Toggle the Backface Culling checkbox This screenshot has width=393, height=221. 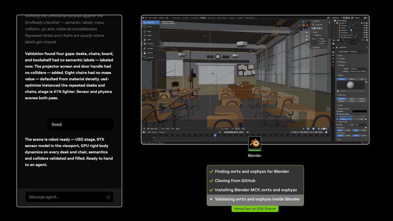click(x=338, y=109)
